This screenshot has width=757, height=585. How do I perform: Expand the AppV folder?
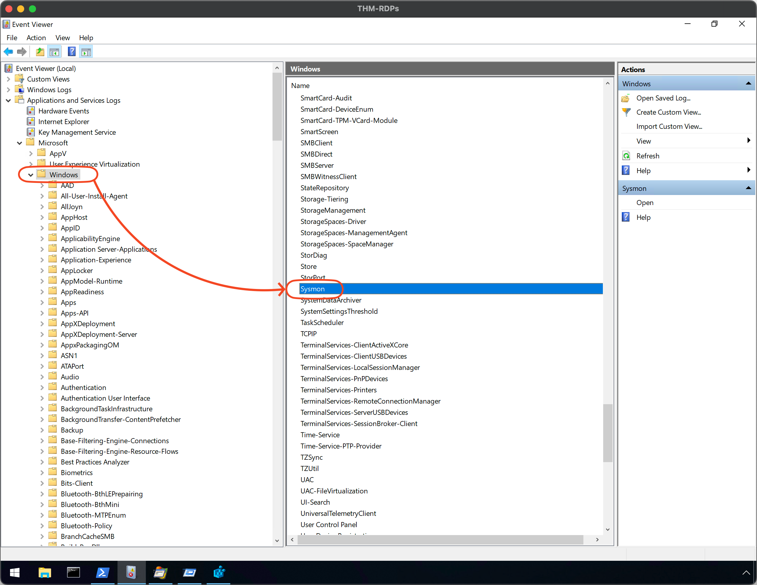(31, 154)
